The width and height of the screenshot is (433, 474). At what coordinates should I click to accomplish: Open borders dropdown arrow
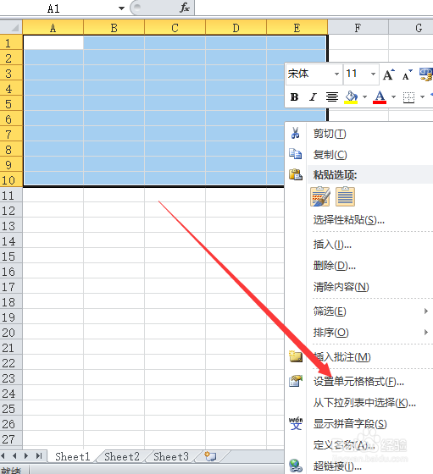(x=423, y=97)
